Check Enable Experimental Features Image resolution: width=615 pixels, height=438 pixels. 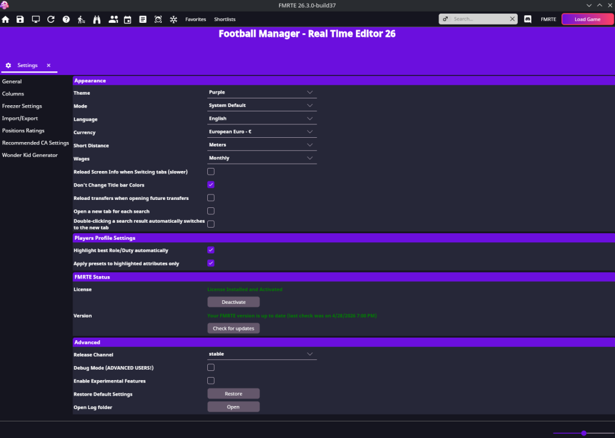(210, 381)
